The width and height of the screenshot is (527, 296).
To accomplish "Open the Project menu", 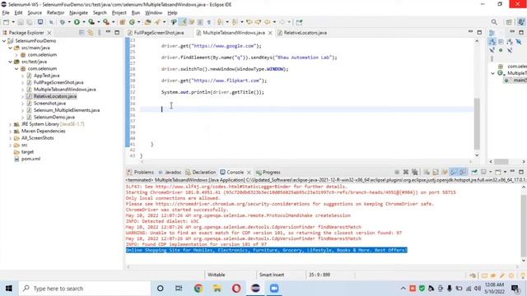I will pyautogui.click(x=119, y=13).
